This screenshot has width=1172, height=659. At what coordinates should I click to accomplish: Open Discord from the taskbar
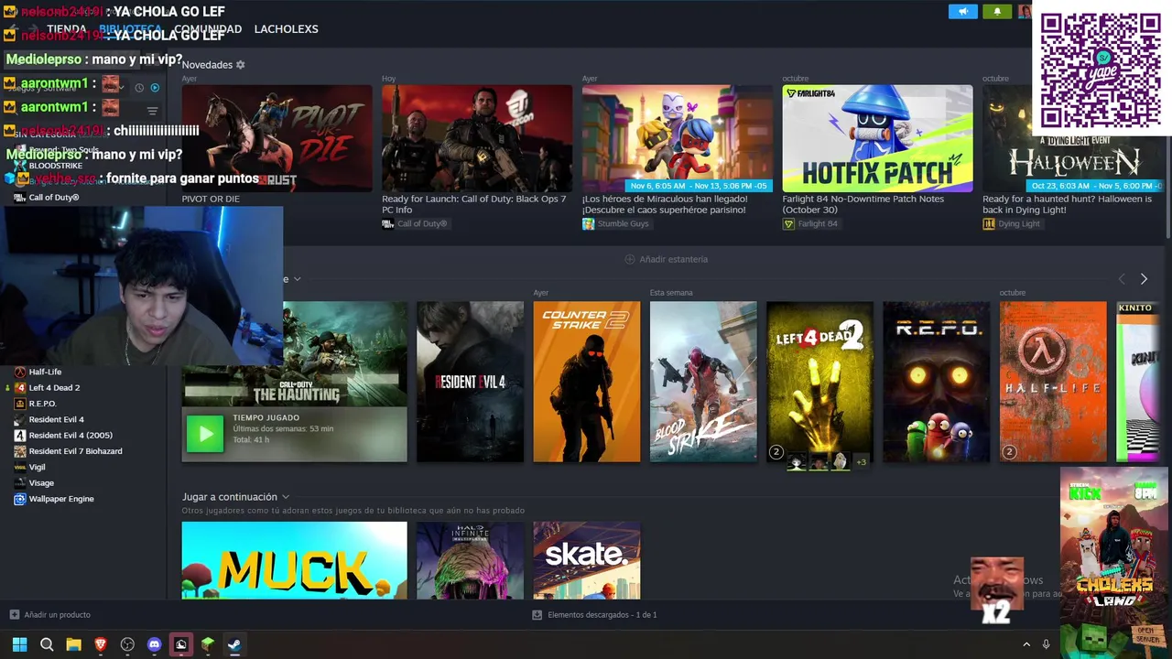[154, 644]
